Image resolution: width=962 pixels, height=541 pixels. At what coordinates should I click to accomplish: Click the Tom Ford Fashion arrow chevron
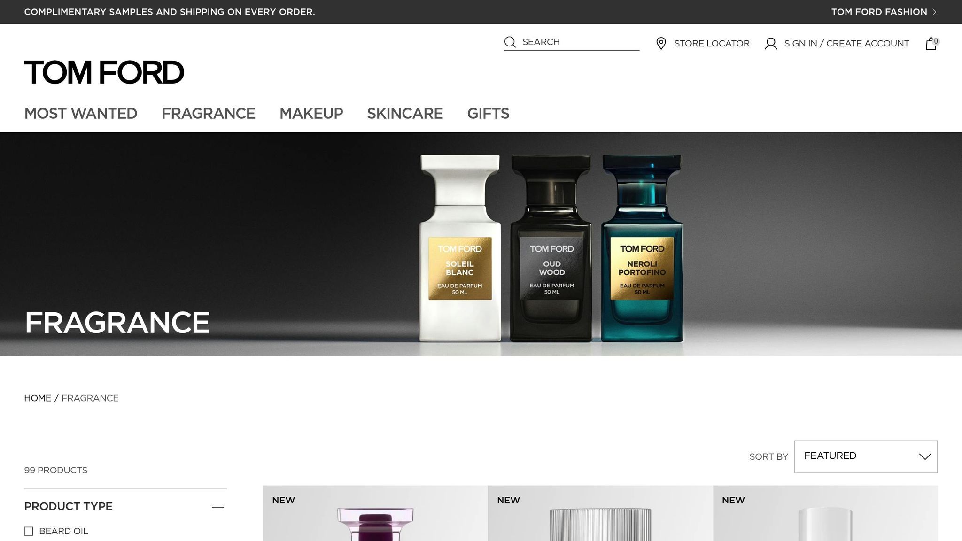pyautogui.click(x=934, y=12)
